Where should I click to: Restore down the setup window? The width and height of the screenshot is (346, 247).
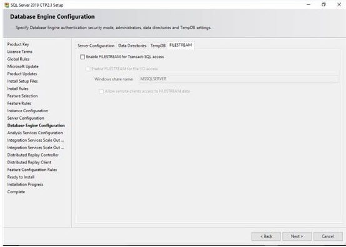[323, 4]
